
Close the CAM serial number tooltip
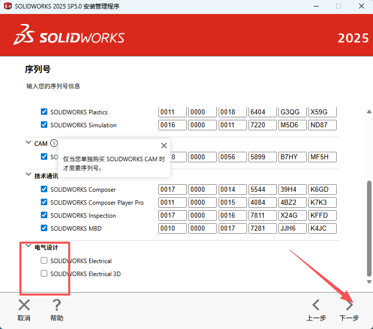point(164,145)
